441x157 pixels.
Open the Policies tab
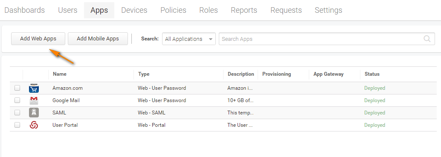point(173,10)
